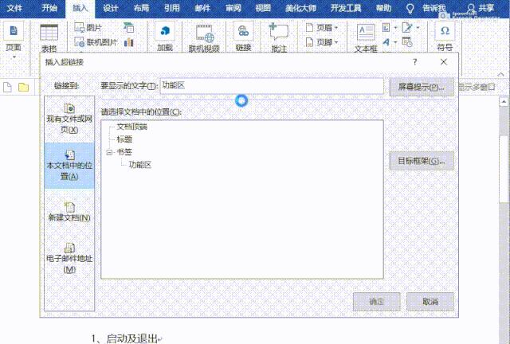Click the 要显示的文字 text field

tap(272, 86)
